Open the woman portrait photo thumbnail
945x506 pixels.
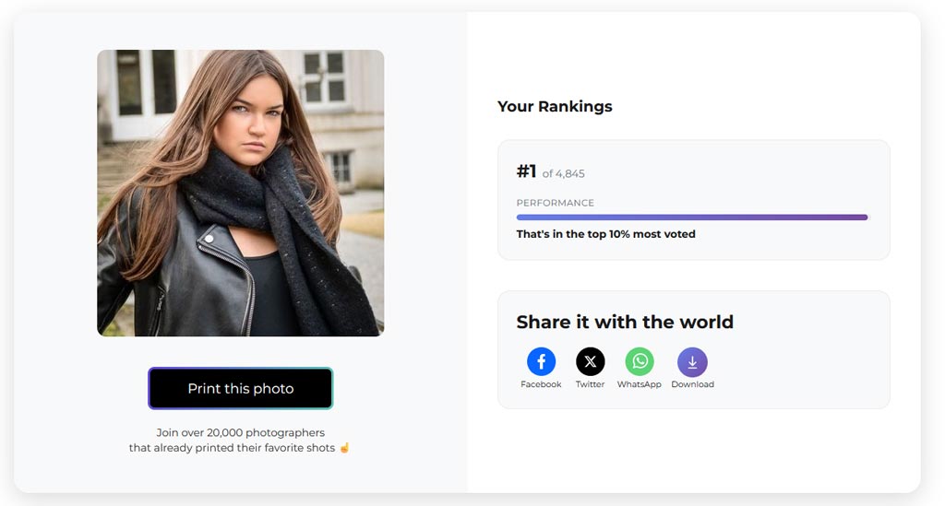[241, 193]
